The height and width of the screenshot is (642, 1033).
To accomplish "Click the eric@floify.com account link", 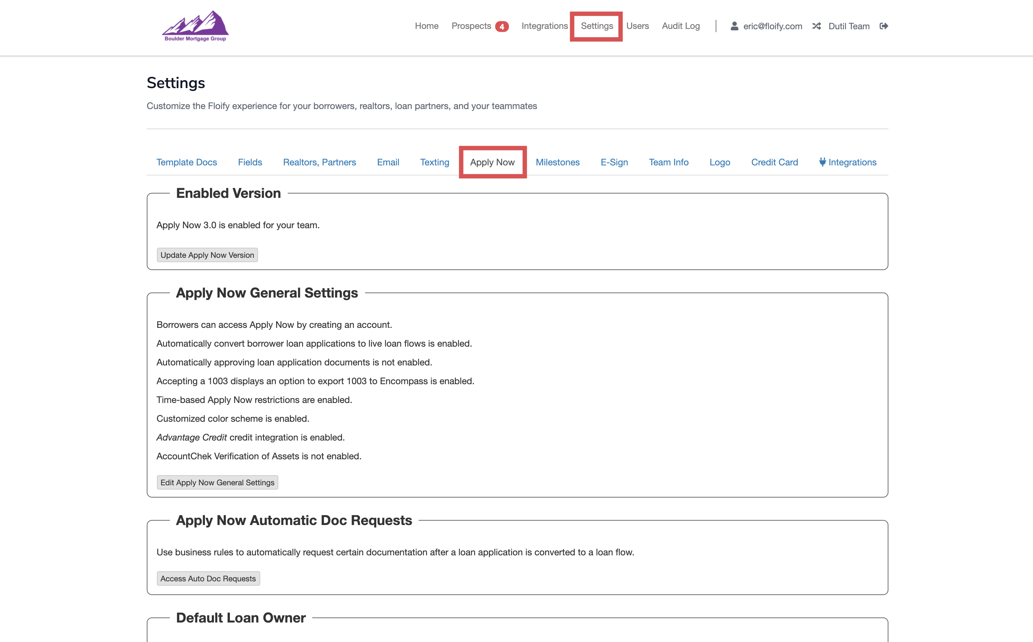I will 772,26.
